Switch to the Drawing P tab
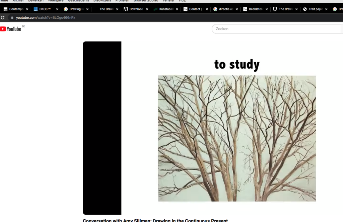The image size is (343, 222). point(77,9)
